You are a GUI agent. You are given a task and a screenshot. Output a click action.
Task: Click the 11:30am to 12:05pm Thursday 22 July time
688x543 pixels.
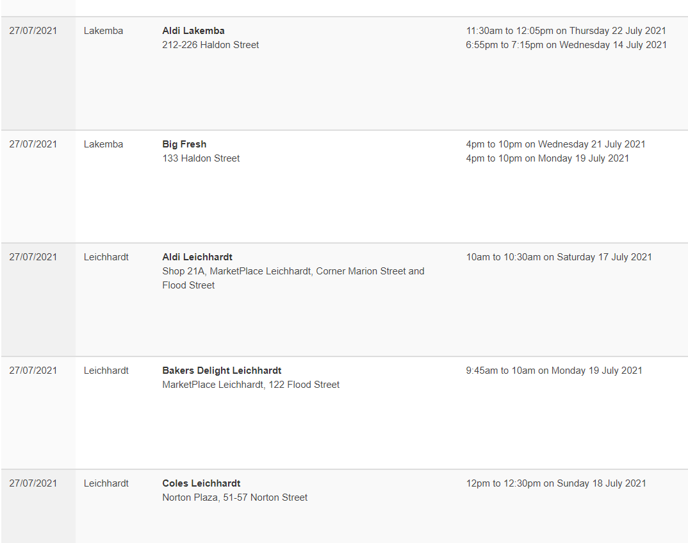(x=566, y=31)
